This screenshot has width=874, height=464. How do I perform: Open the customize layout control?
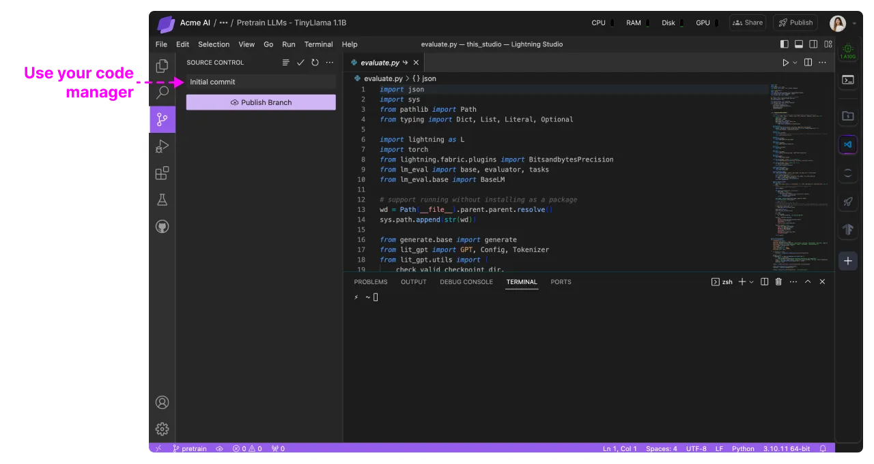(x=828, y=44)
